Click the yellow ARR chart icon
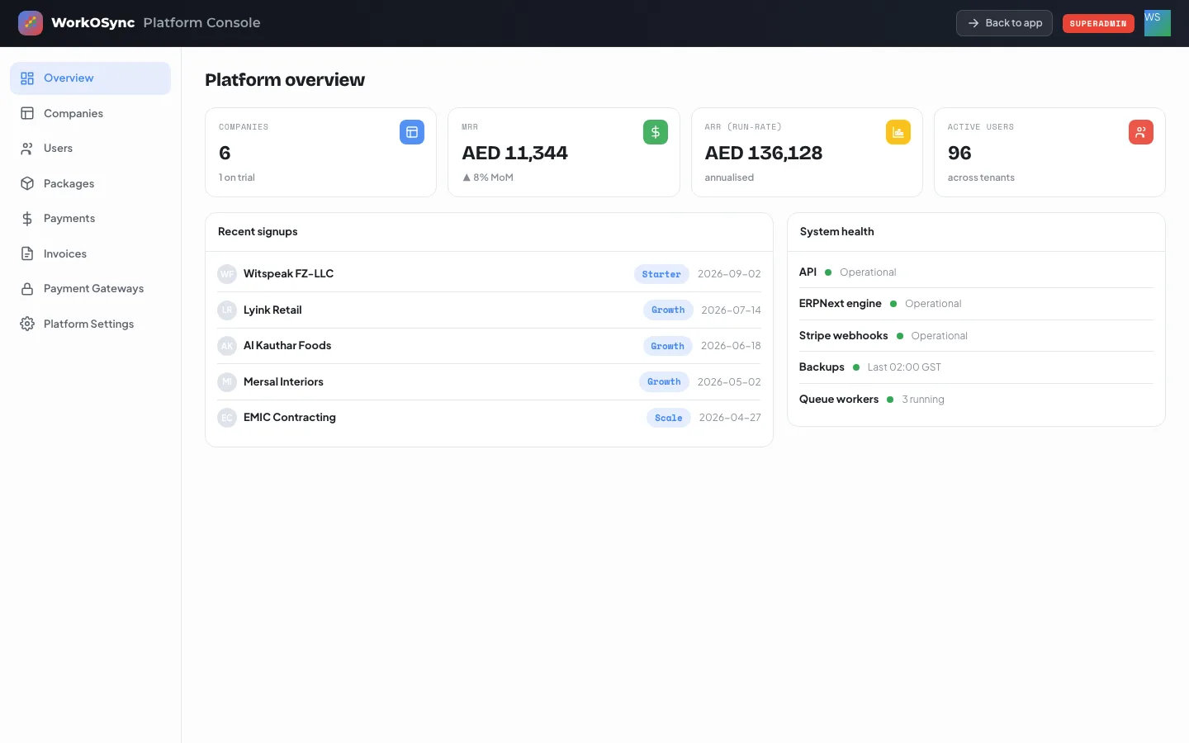The width and height of the screenshot is (1189, 743). point(898,132)
